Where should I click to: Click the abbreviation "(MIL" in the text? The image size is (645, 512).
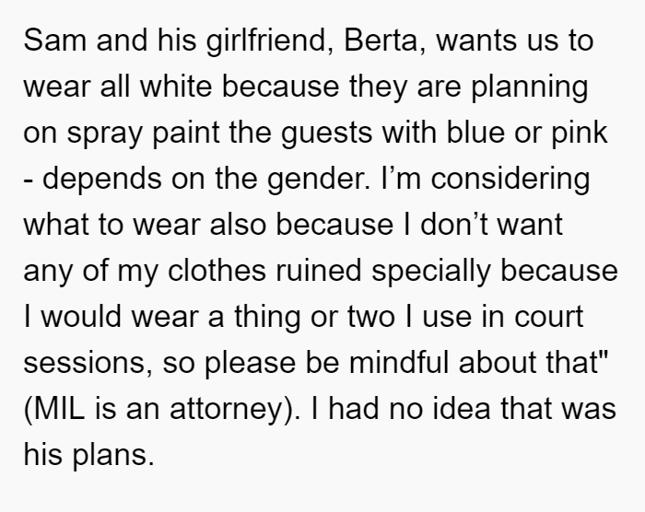click(54, 410)
